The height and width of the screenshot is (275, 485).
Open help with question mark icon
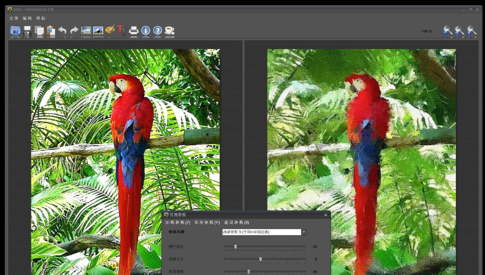coord(158,31)
